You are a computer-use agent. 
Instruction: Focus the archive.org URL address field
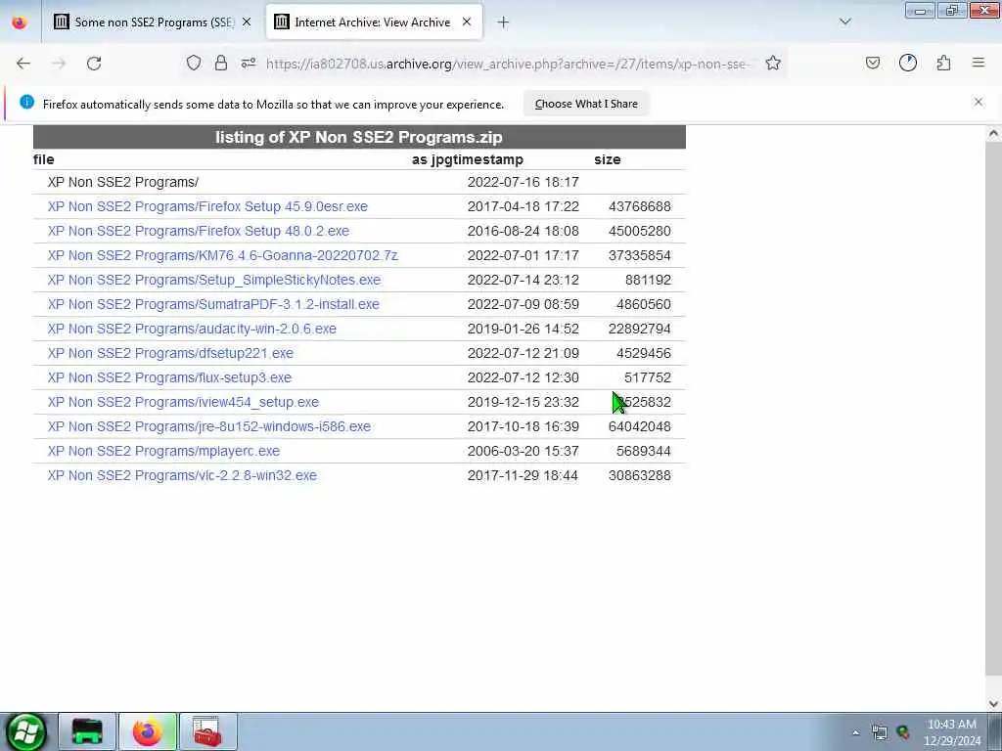coord(506,64)
